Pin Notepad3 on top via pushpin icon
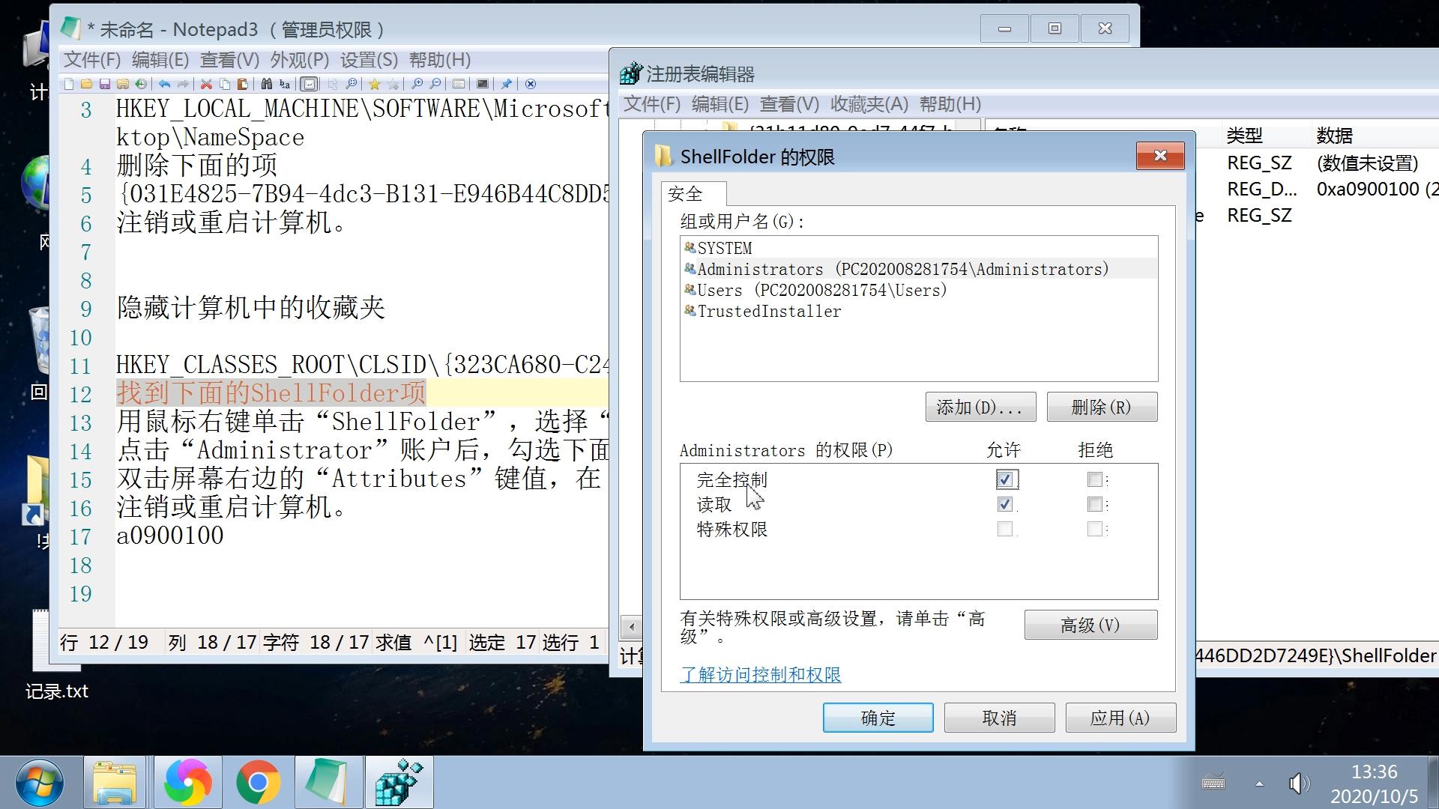 (507, 84)
